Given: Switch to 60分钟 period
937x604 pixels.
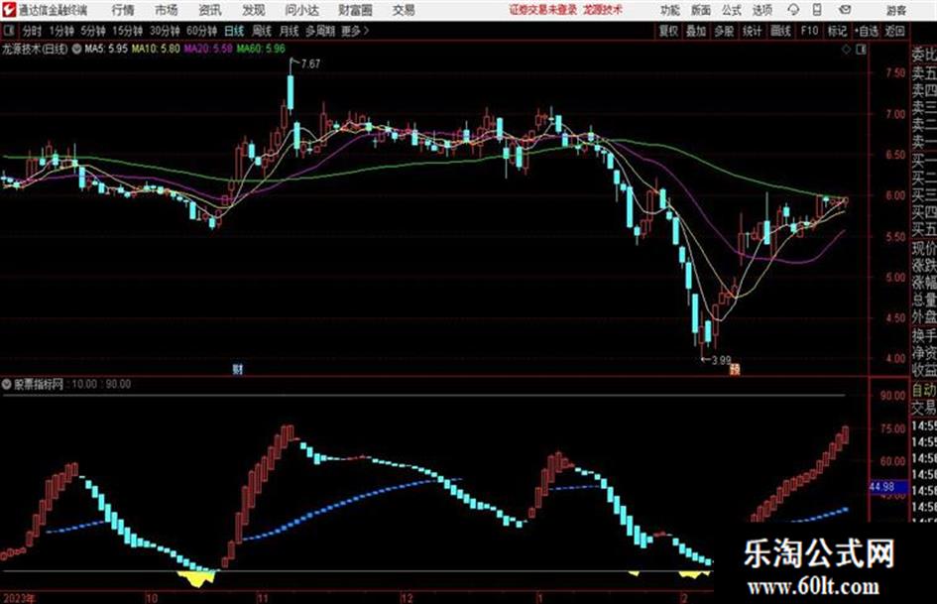Looking at the screenshot, I should tap(201, 31).
